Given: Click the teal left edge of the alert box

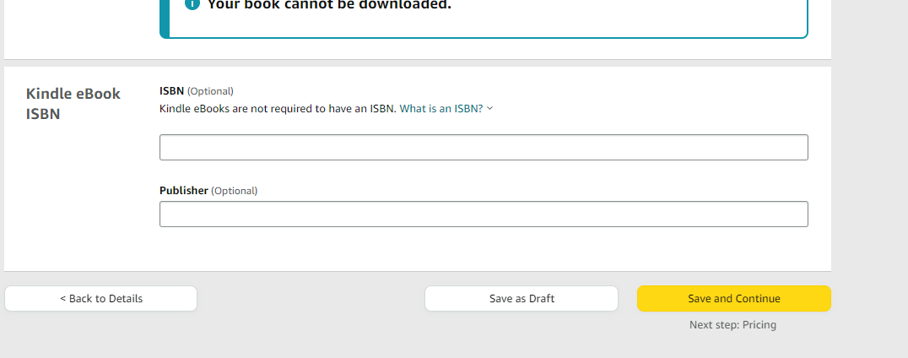Looking at the screenshot, I should (165, 18).
